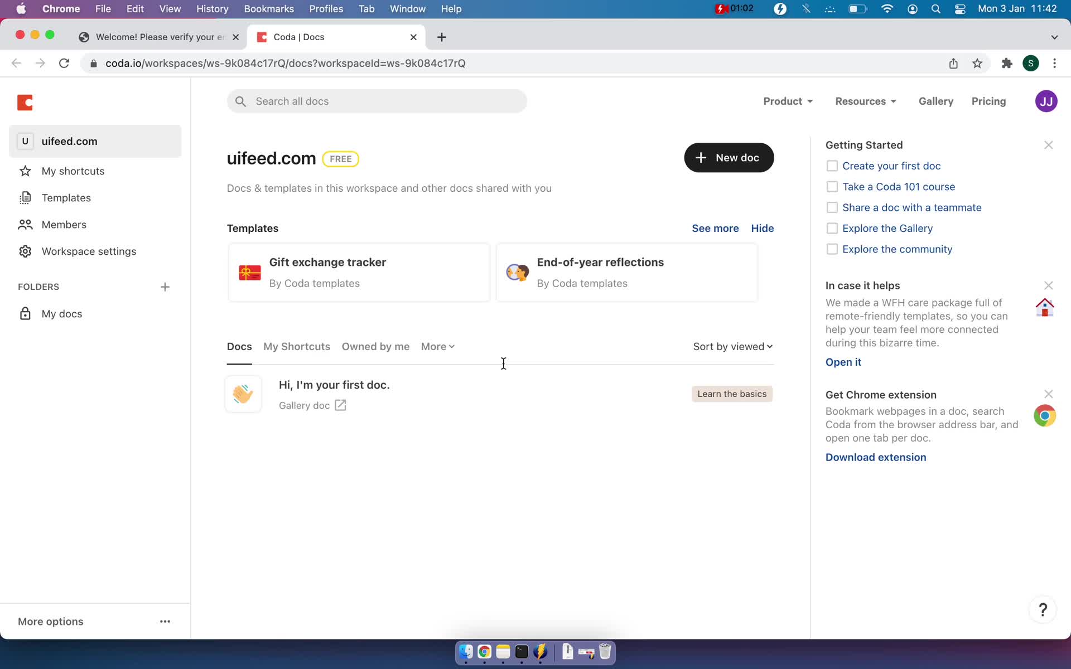
Task: Select Owned by me tab
Action: point(375,346)
